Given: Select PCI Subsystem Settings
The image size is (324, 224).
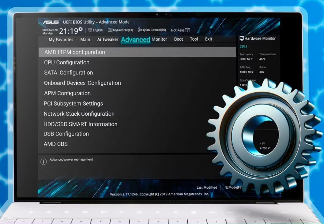Looking at the screenshot, I should pos(73,104).
